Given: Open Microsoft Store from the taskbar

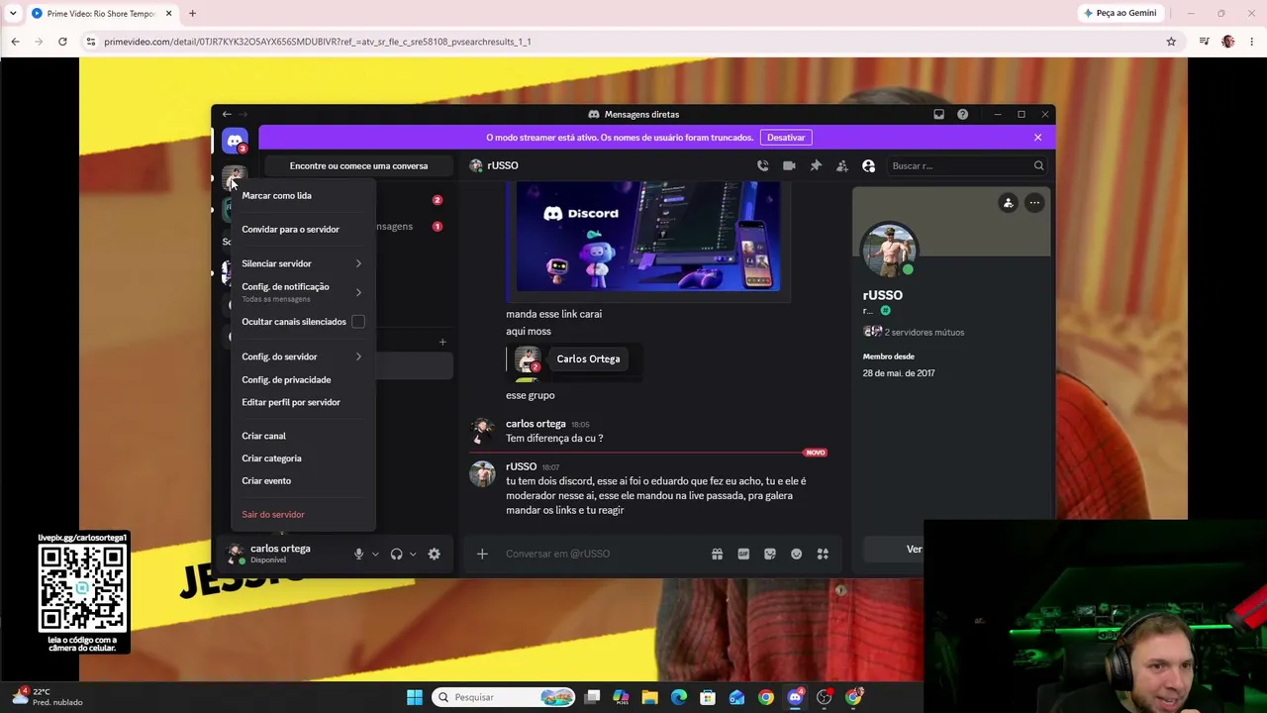Looking at the screenshot, I should [707, 697].
